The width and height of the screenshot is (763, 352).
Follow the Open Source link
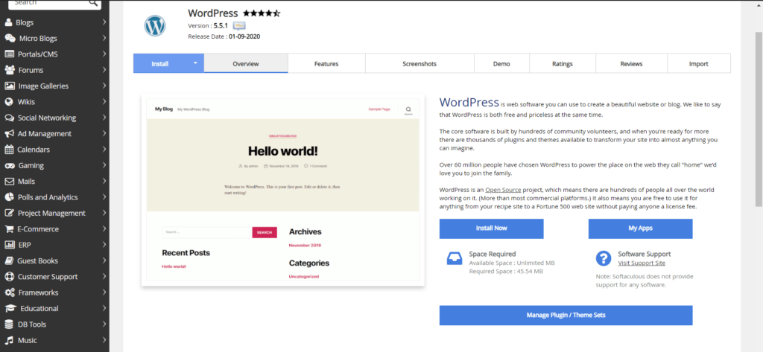(x=503, y=190)
